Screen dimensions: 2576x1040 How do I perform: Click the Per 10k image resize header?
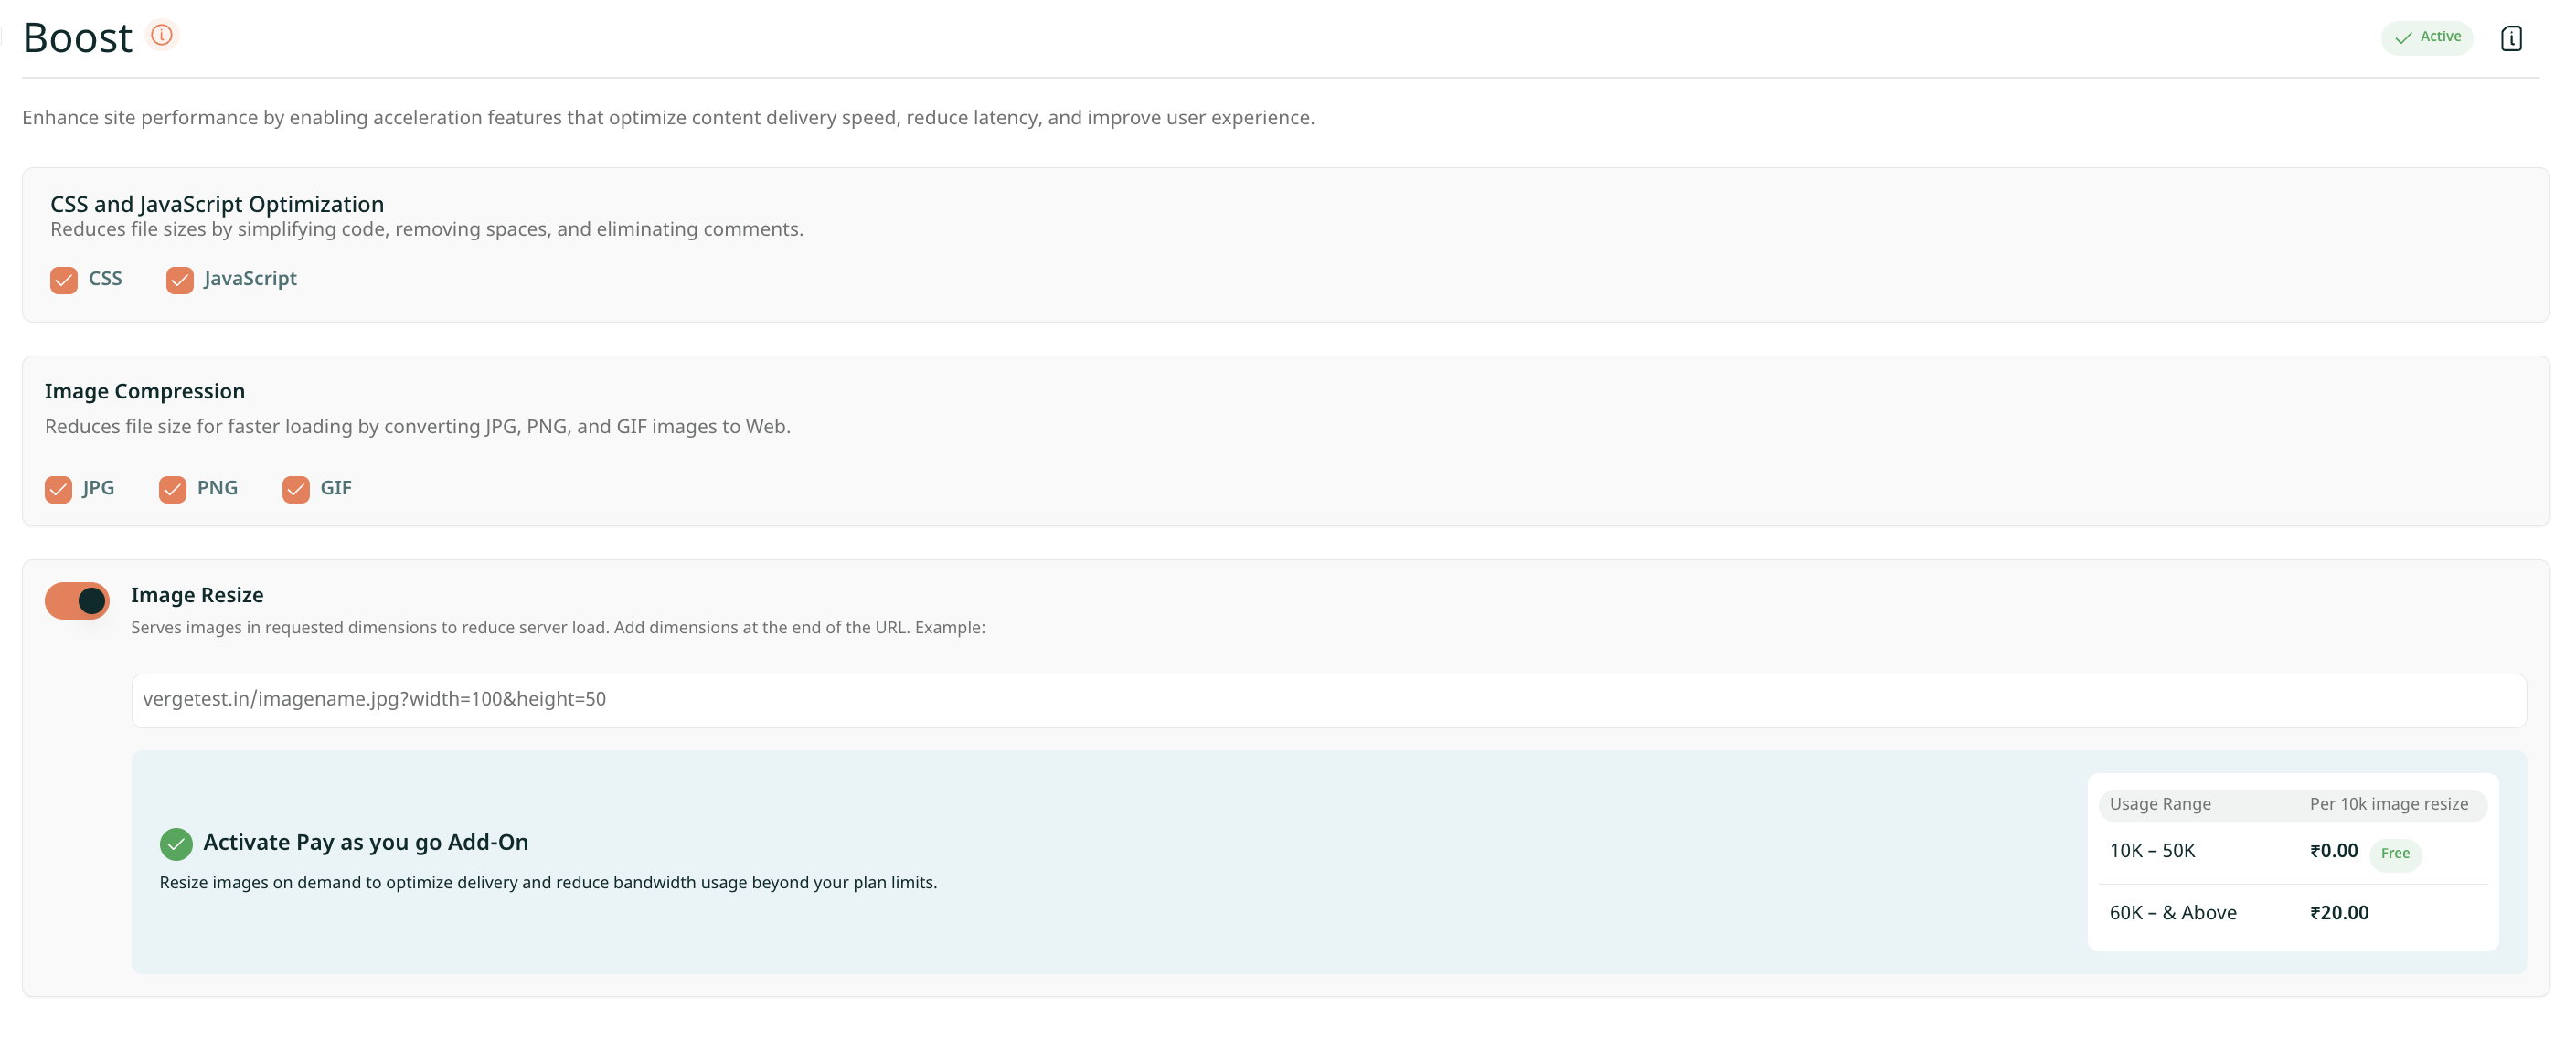click(x=2388, y=803)
